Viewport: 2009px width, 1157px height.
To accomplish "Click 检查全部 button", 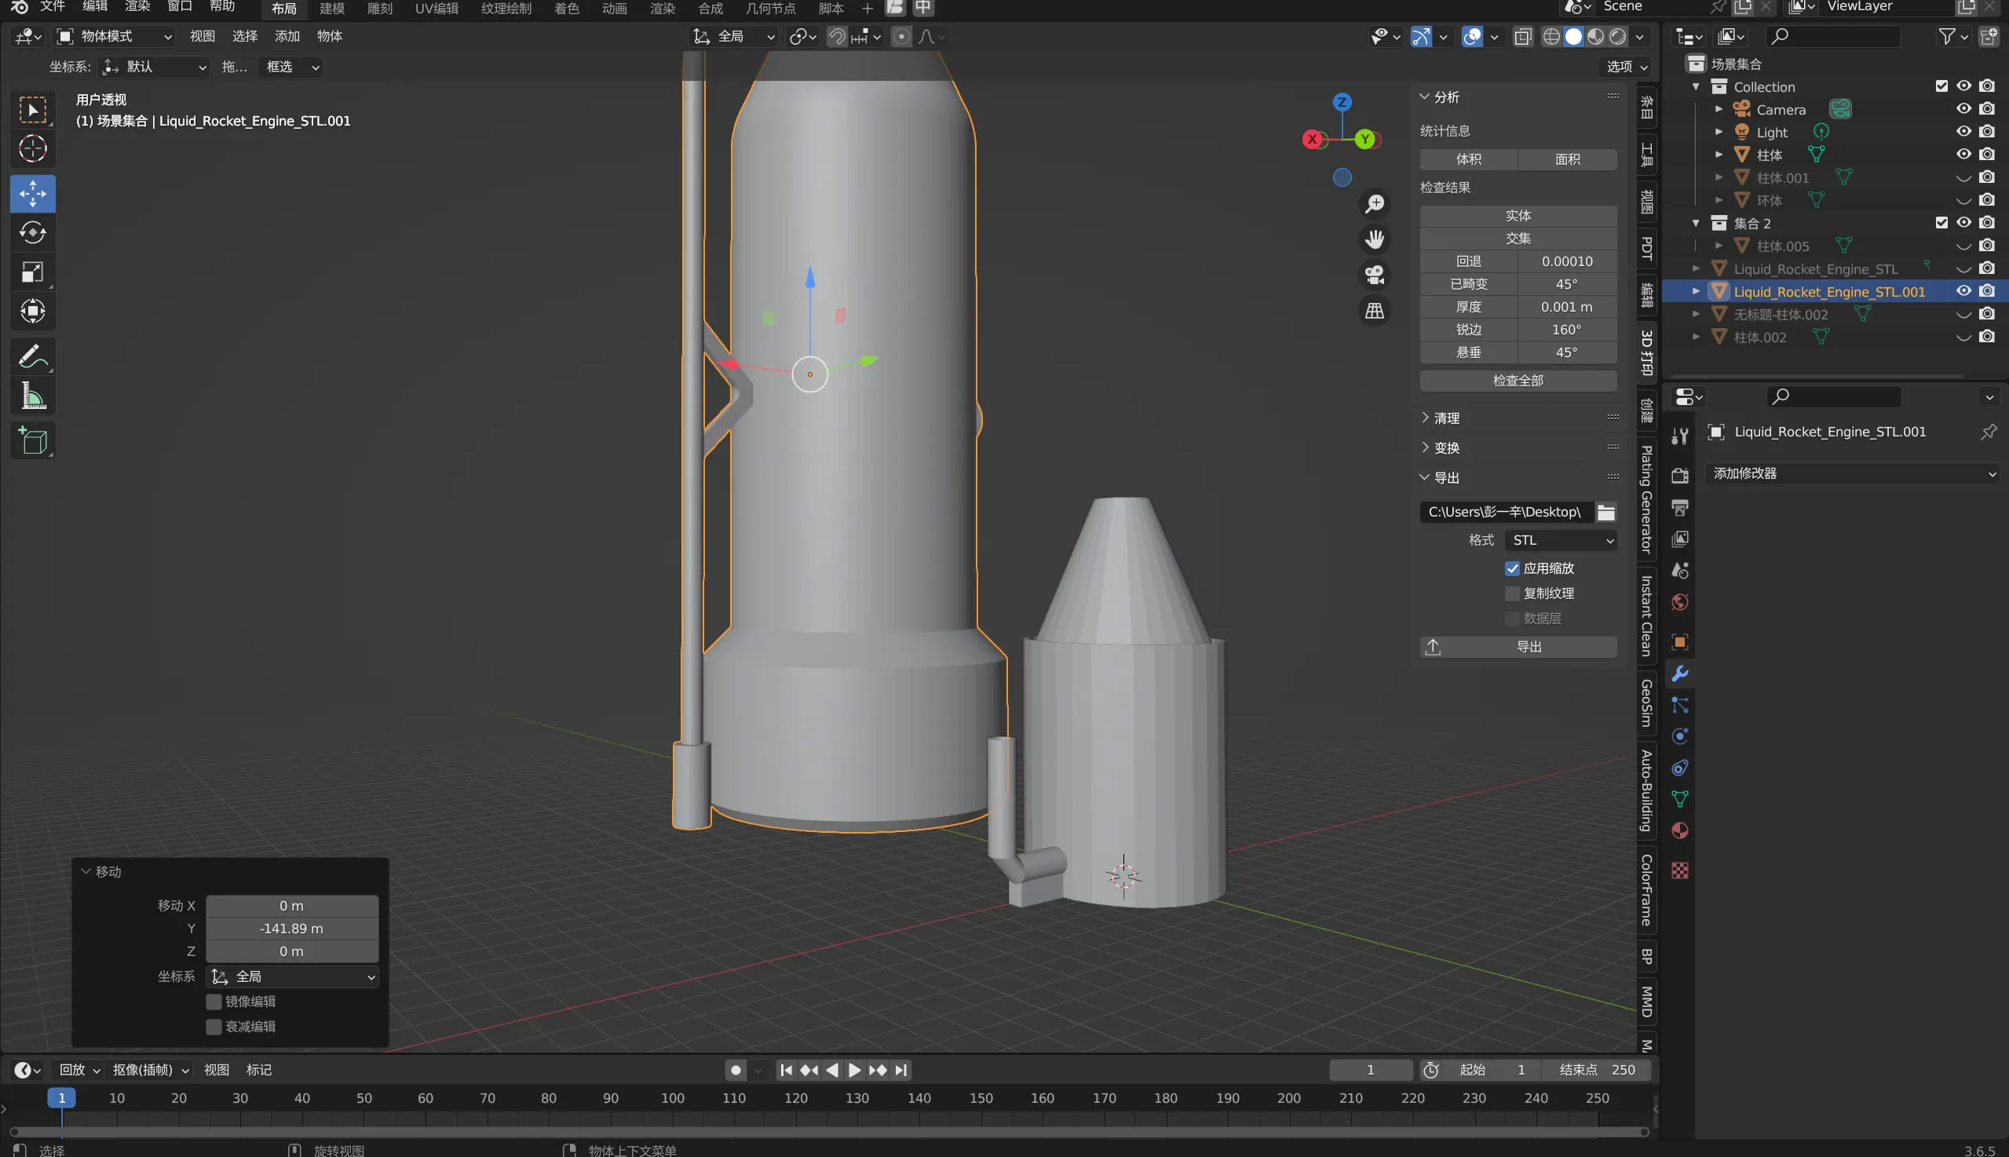I will point(1518,381).
